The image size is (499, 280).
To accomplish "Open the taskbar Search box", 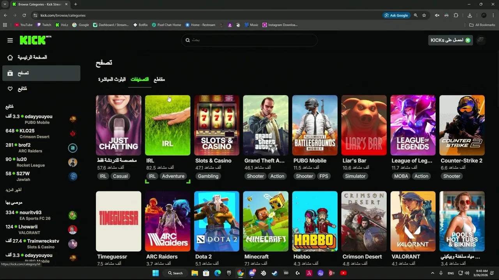I will (x=175, y=273).
